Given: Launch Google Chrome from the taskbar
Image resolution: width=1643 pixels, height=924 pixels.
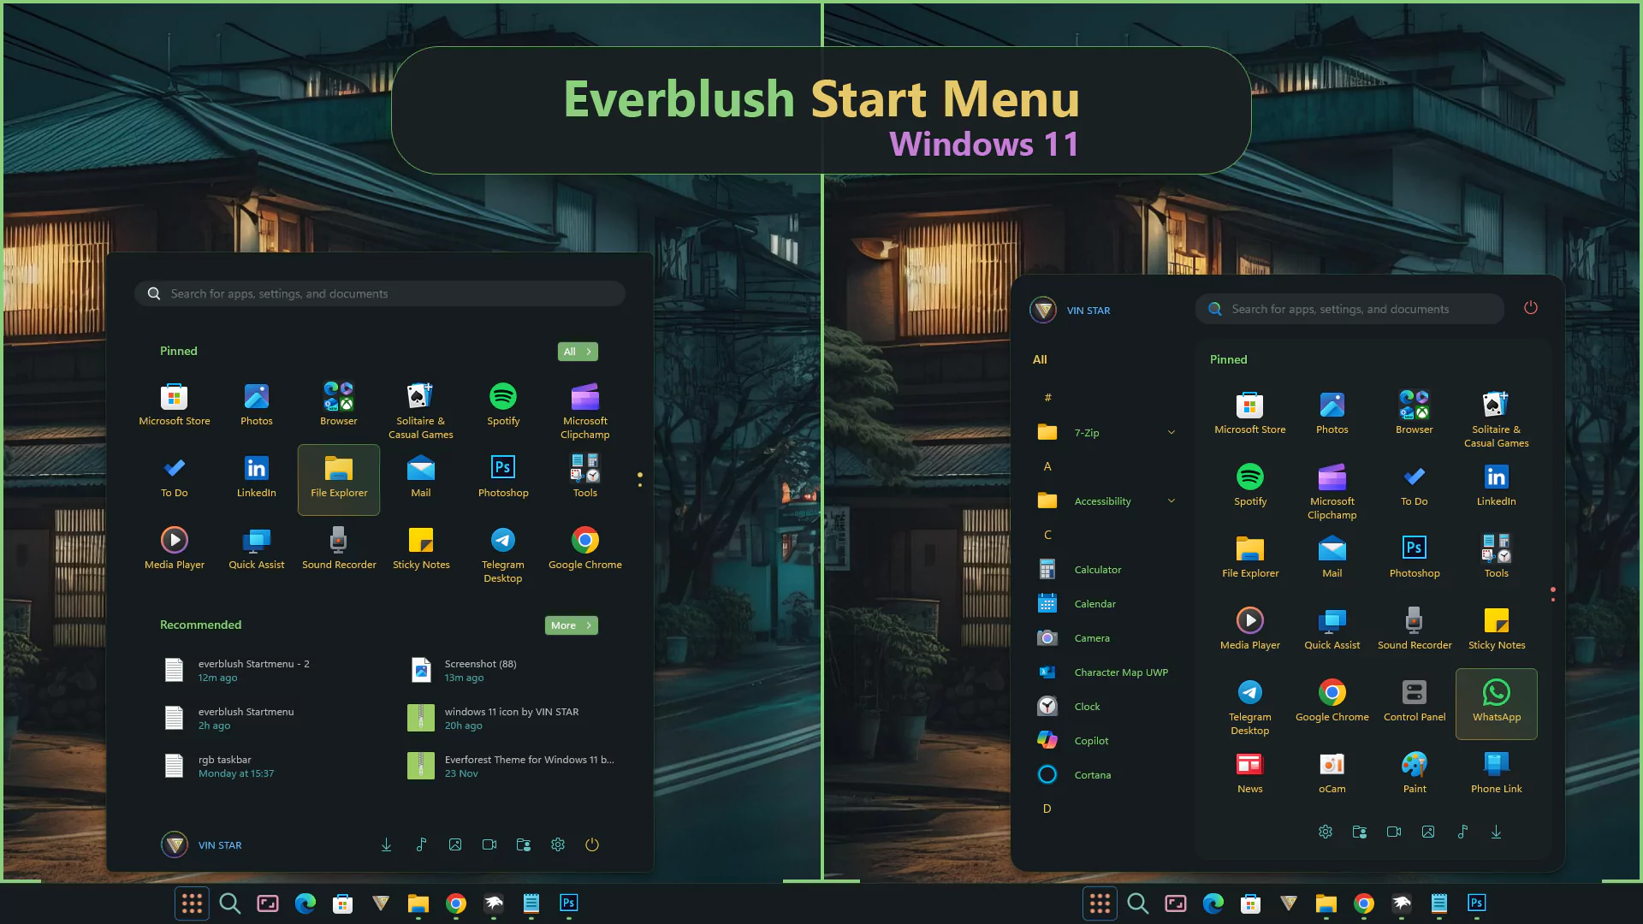Looking at the screenshot, I should coord(455,903).
